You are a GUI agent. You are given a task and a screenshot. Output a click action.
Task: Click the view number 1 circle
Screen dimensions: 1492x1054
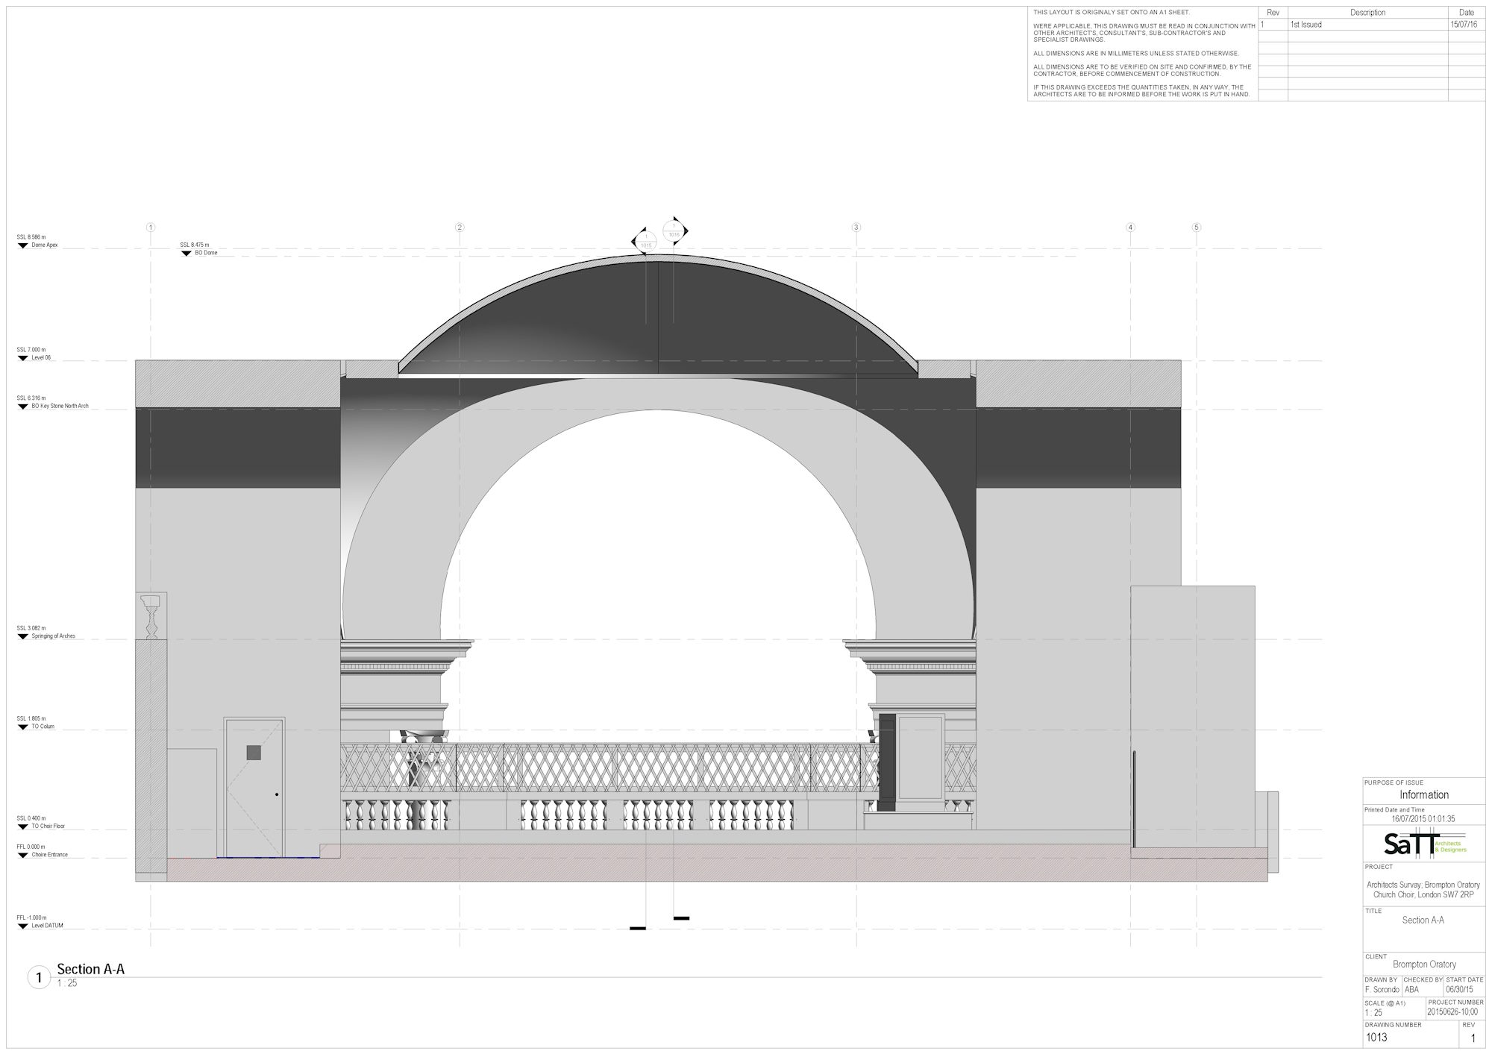[39, 977]
